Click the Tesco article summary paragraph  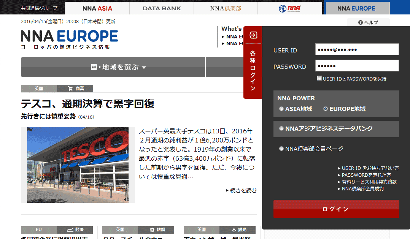click(x=197, y=154)
